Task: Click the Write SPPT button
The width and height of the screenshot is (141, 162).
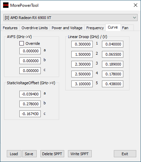Action: pos(80,154)
